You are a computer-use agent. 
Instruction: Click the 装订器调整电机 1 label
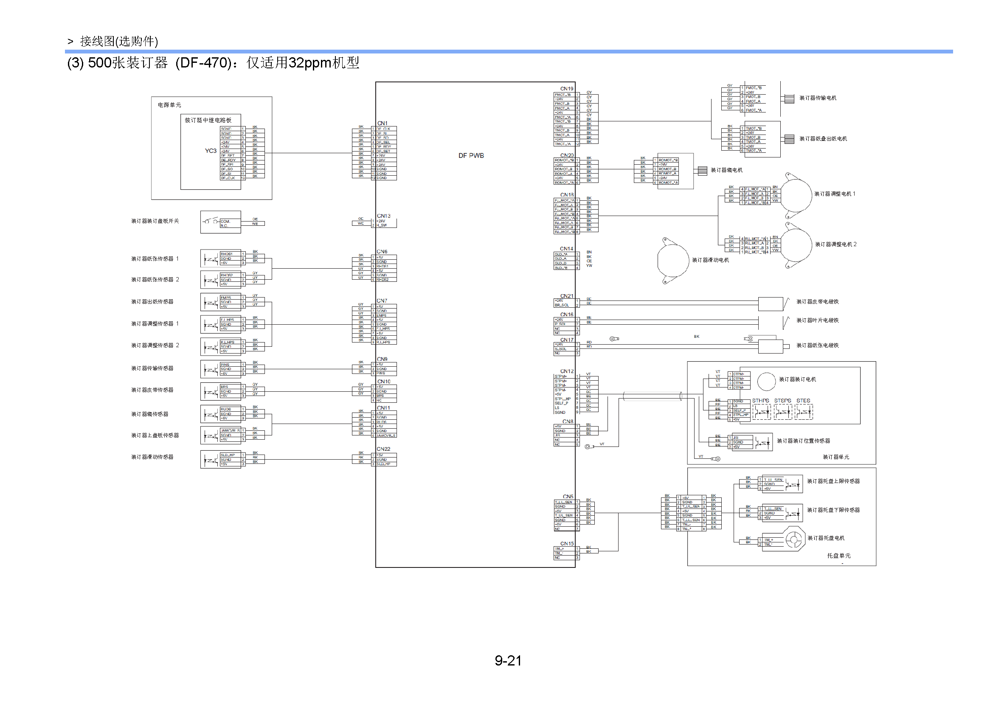(835, 194)
